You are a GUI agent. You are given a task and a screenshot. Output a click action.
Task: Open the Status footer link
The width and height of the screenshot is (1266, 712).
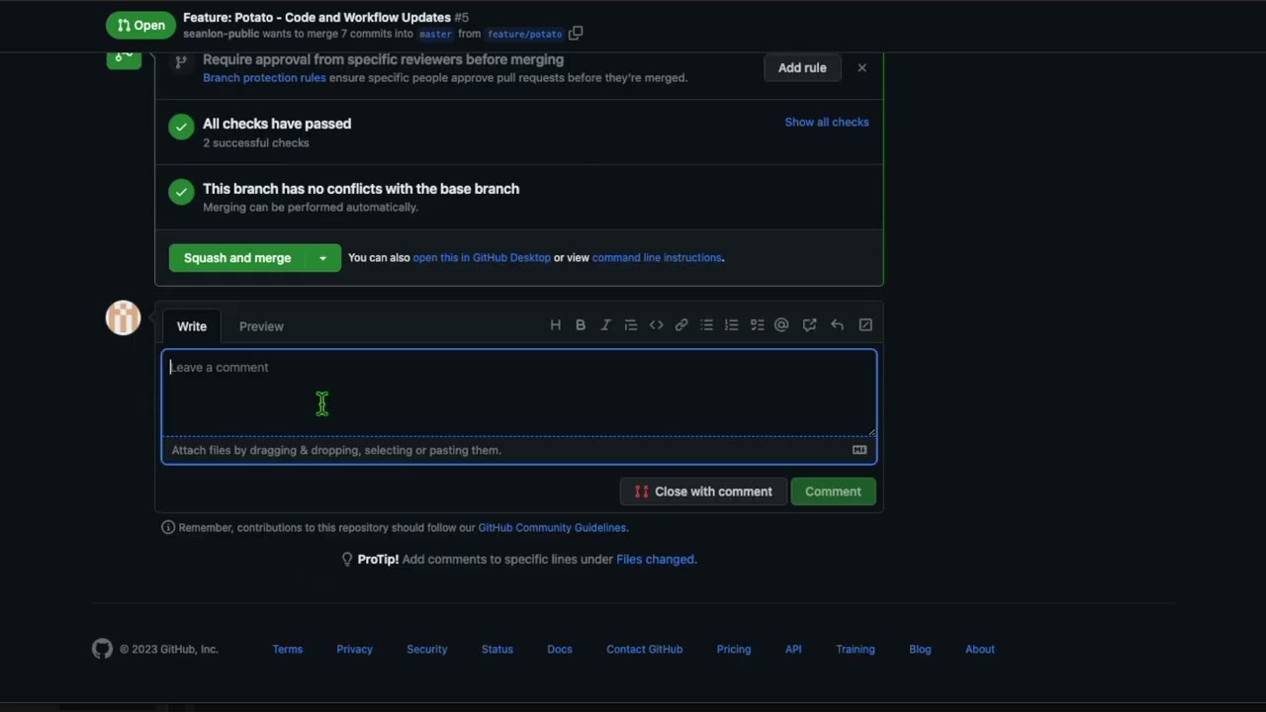coord(497,650)
